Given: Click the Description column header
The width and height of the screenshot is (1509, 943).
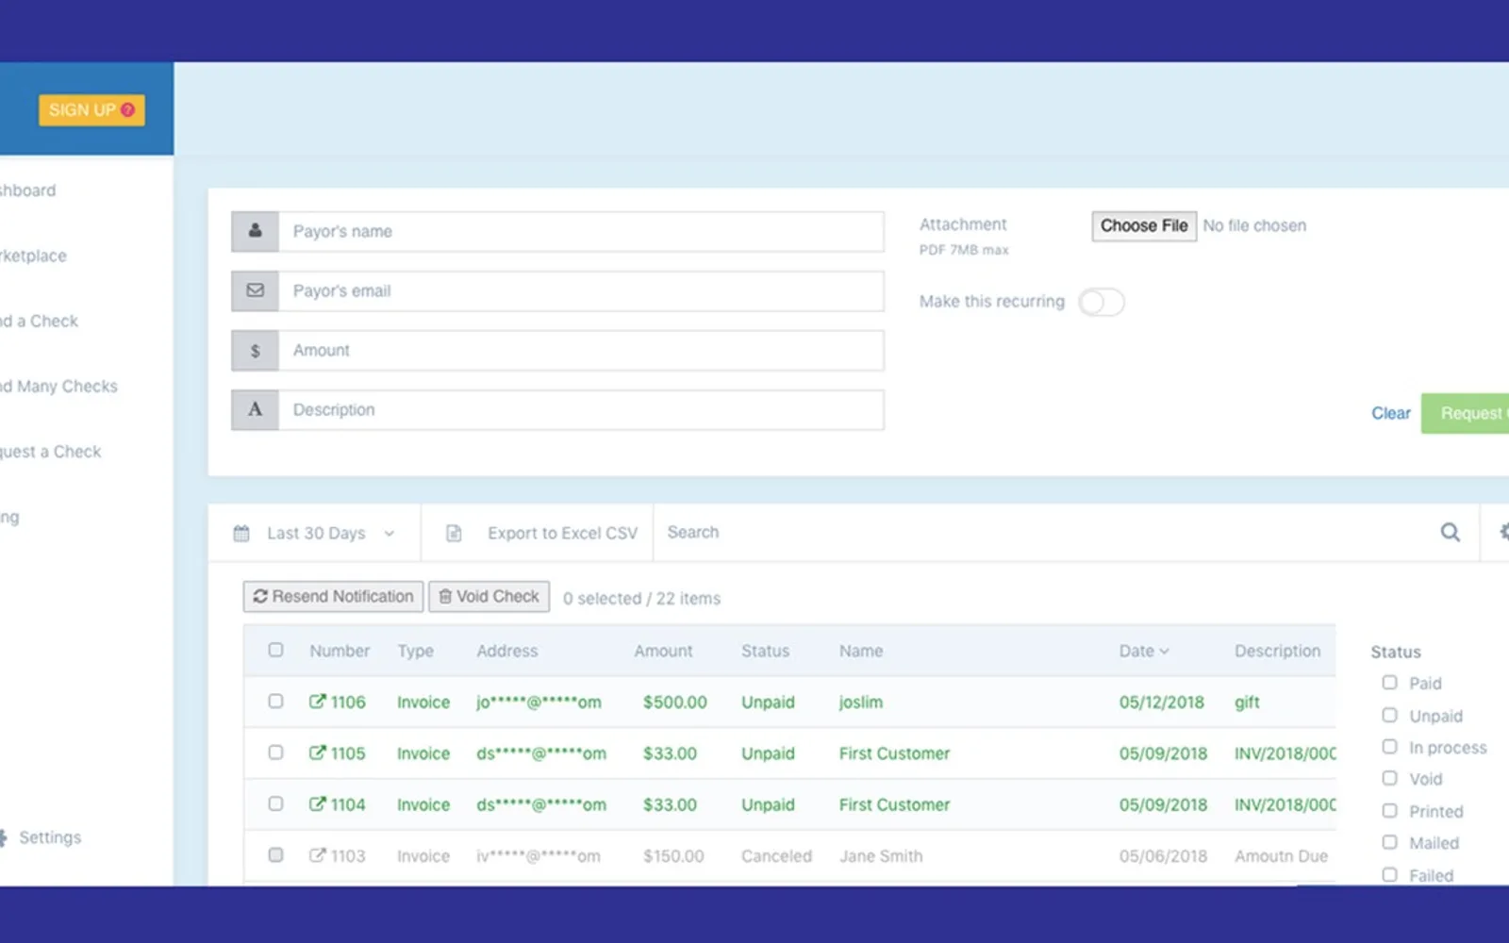Looking at the screenshot, I should click(x=1277, y=651).
